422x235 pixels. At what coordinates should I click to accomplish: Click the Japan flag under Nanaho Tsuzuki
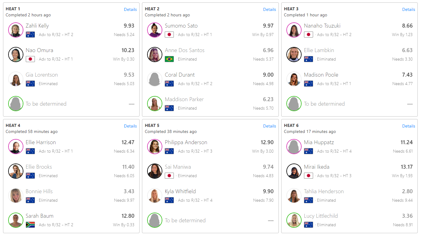pyautogui.click(x=309, y=35)
